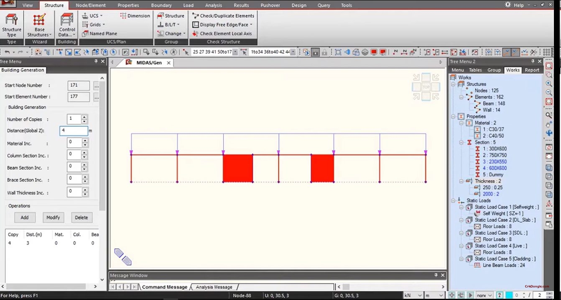Switch to the Group tab in Tree Menu 2

[x=494, y=70]
